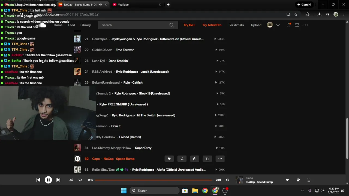Mute the volume speaker icon
349x196 pixels.
227,180
